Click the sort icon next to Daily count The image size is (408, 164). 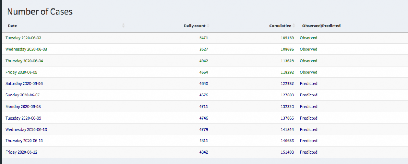(208, 26)
